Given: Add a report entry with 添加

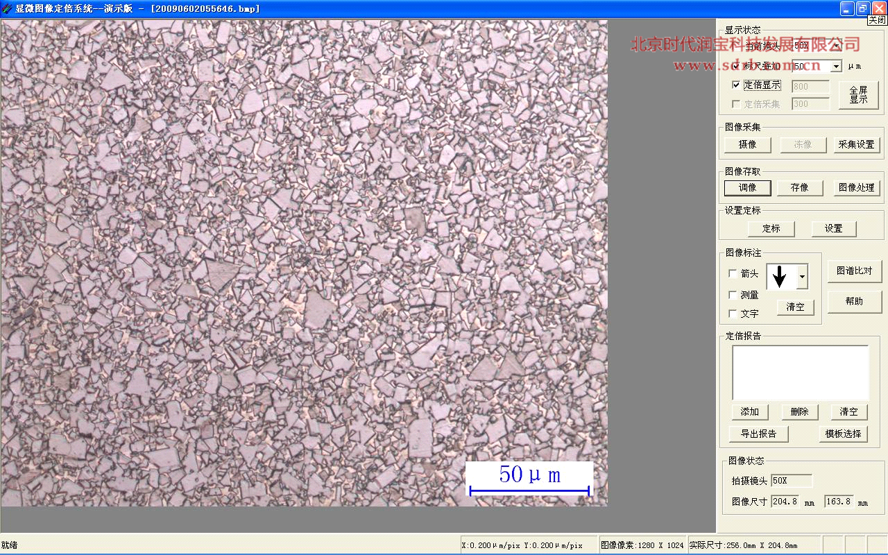Looking at the screenshot, I should (750, 411).
